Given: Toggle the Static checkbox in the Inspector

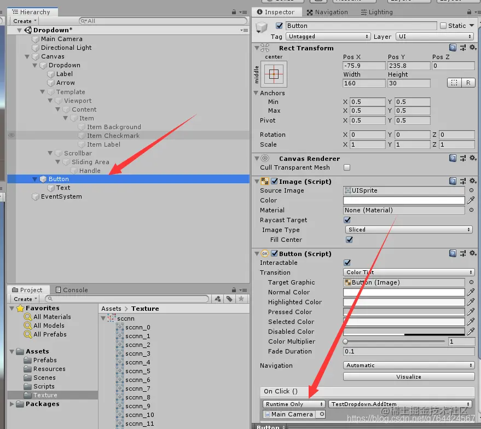Looking at the screenshot, I should coord(443,25).
